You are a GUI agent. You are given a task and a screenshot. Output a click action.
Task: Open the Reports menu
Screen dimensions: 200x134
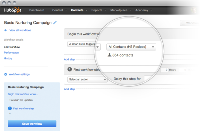click(97, 10)
